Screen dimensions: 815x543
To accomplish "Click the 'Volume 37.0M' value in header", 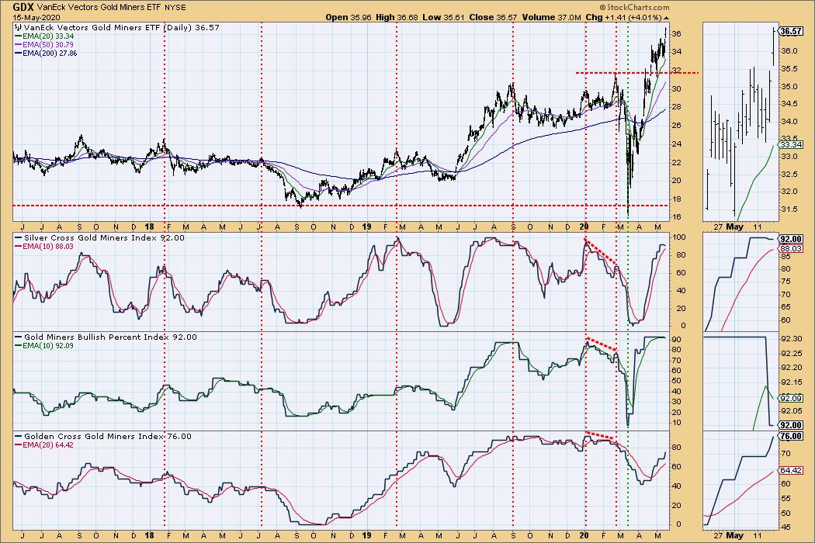I will 551,17.
